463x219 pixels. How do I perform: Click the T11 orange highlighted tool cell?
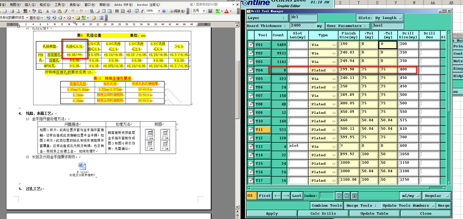263,130
